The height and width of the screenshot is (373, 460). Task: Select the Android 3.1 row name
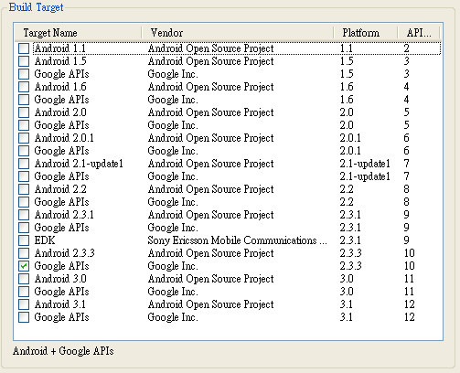[60, 304]
